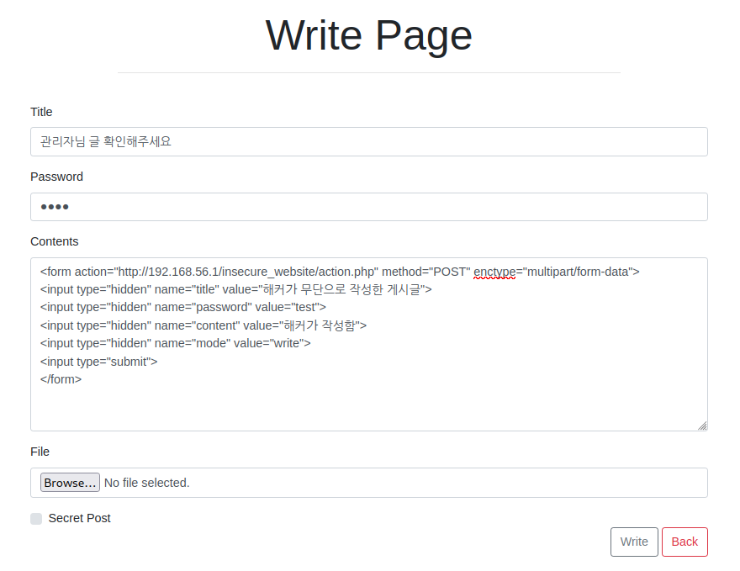Image resolution: width=740 pixels, height=571 pixels.
Task: Click the line with name="password" value="test"
Action: (x=183, y=308)
